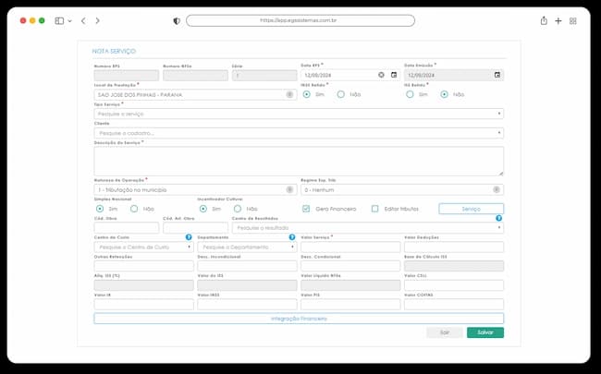Expand the Cliente search dropdown
Screen dimensions: 601x374
(x=299, y=133)
